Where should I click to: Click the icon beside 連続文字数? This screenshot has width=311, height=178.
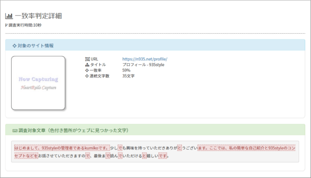(x=87, y=76)
